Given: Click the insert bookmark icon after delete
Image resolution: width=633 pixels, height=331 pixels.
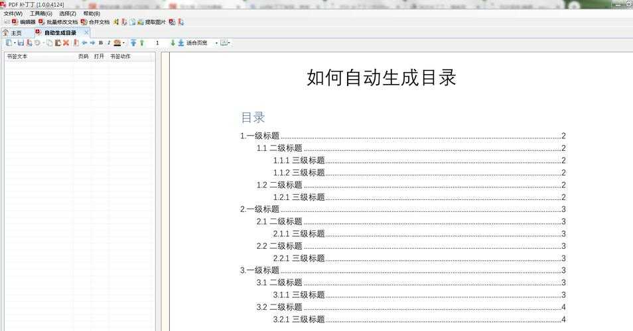Looking at the screenshot, I should coord(76,42).
